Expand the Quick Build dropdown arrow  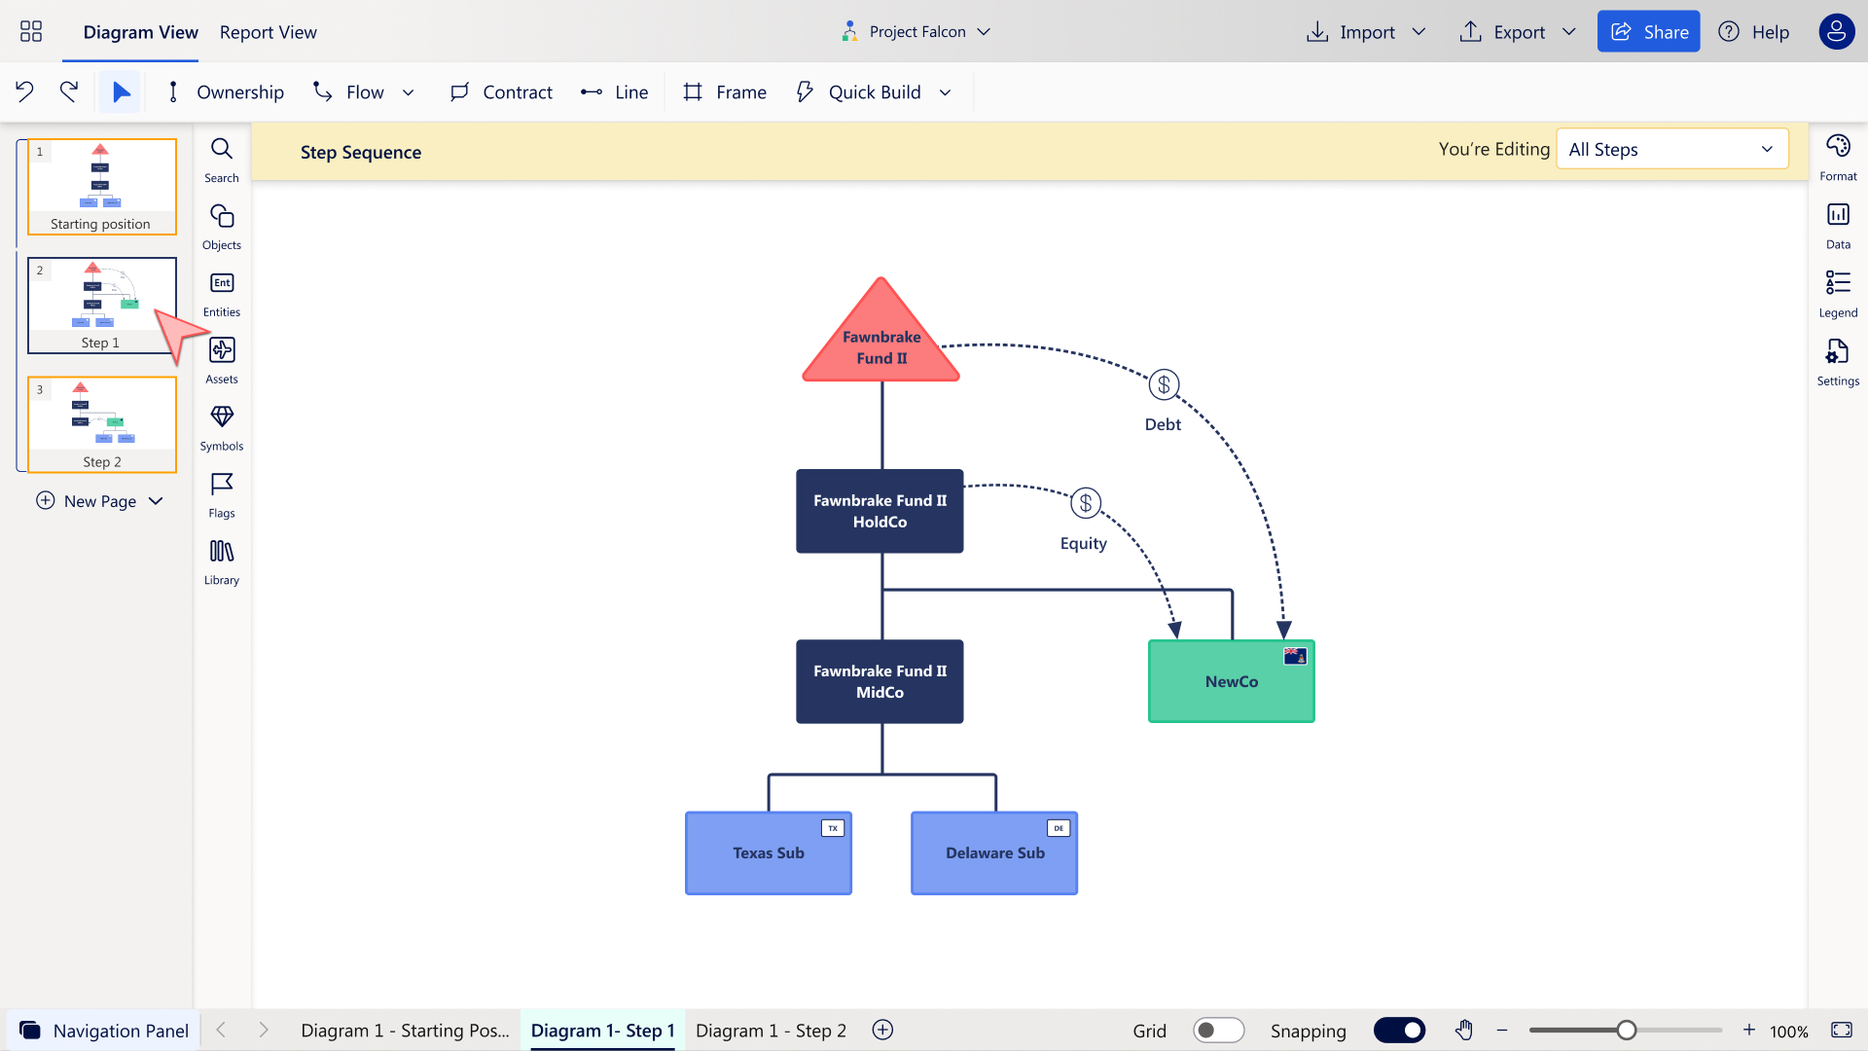coord(946,92)
